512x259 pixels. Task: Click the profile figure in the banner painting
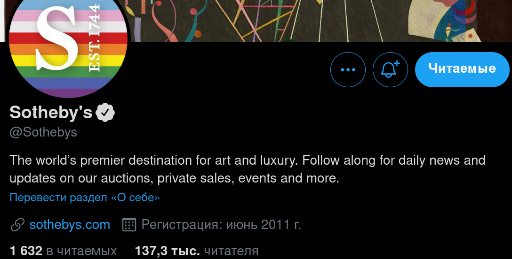(445, 20)
